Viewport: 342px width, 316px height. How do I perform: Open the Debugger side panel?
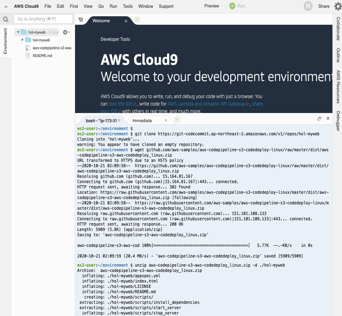coord(338,121)
